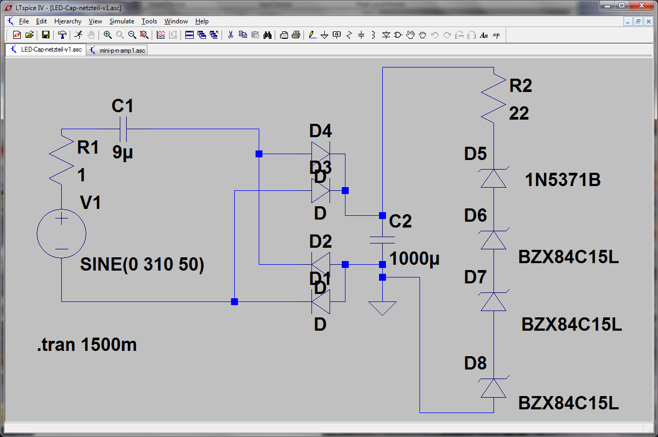Select the Diode tool in toolbar

click(x=386, y=35)
